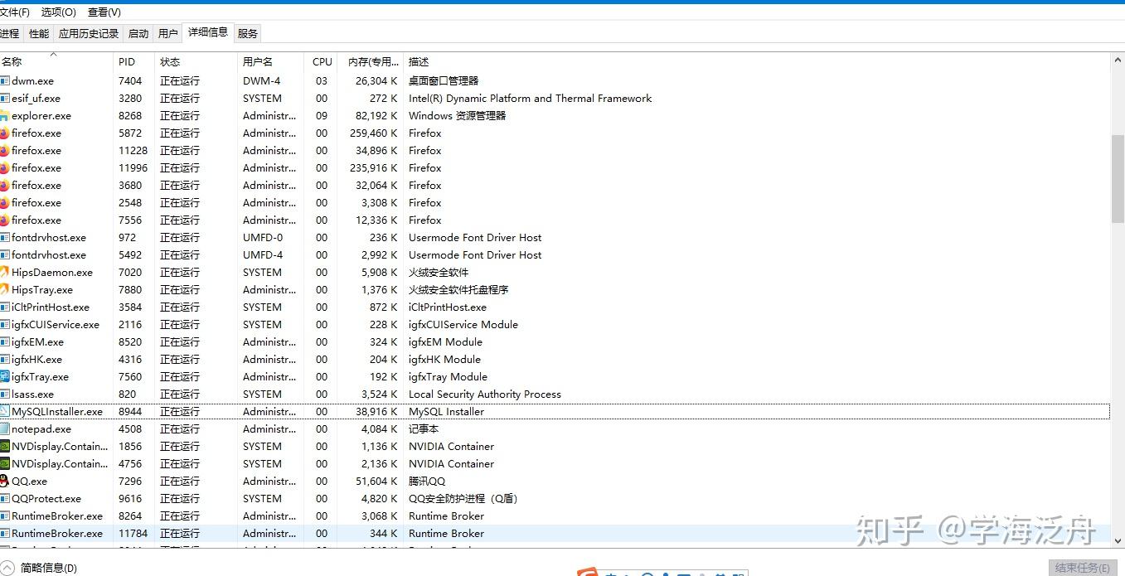Click the QQ.exe penguin icon

tap(4, 481)
